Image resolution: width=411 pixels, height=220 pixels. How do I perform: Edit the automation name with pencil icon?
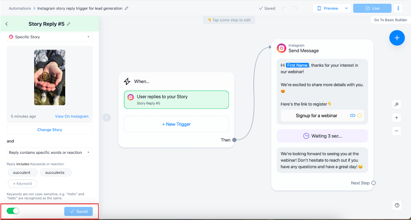coord(126,8)
